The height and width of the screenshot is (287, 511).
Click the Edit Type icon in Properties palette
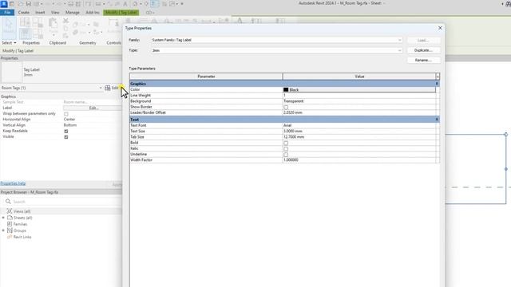point(108,88)
